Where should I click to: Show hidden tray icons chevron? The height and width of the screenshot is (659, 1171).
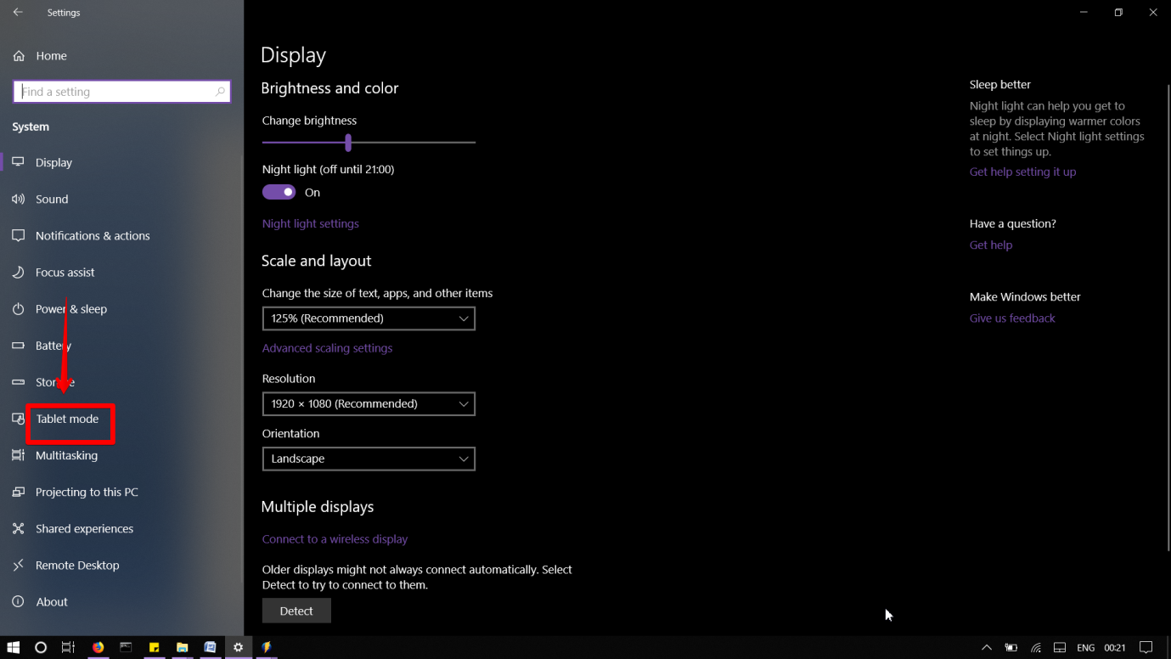click(987, 647)
